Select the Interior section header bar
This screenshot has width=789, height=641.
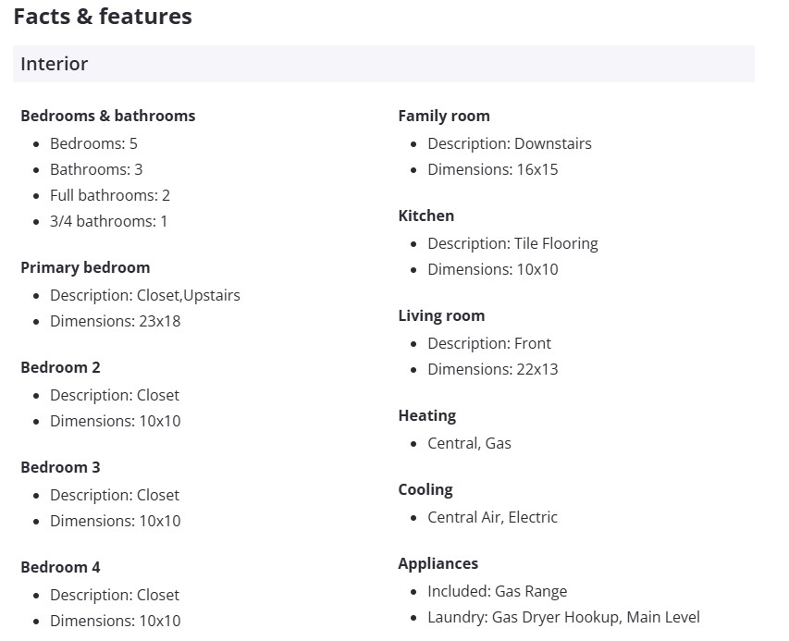(x=383, y=64)
